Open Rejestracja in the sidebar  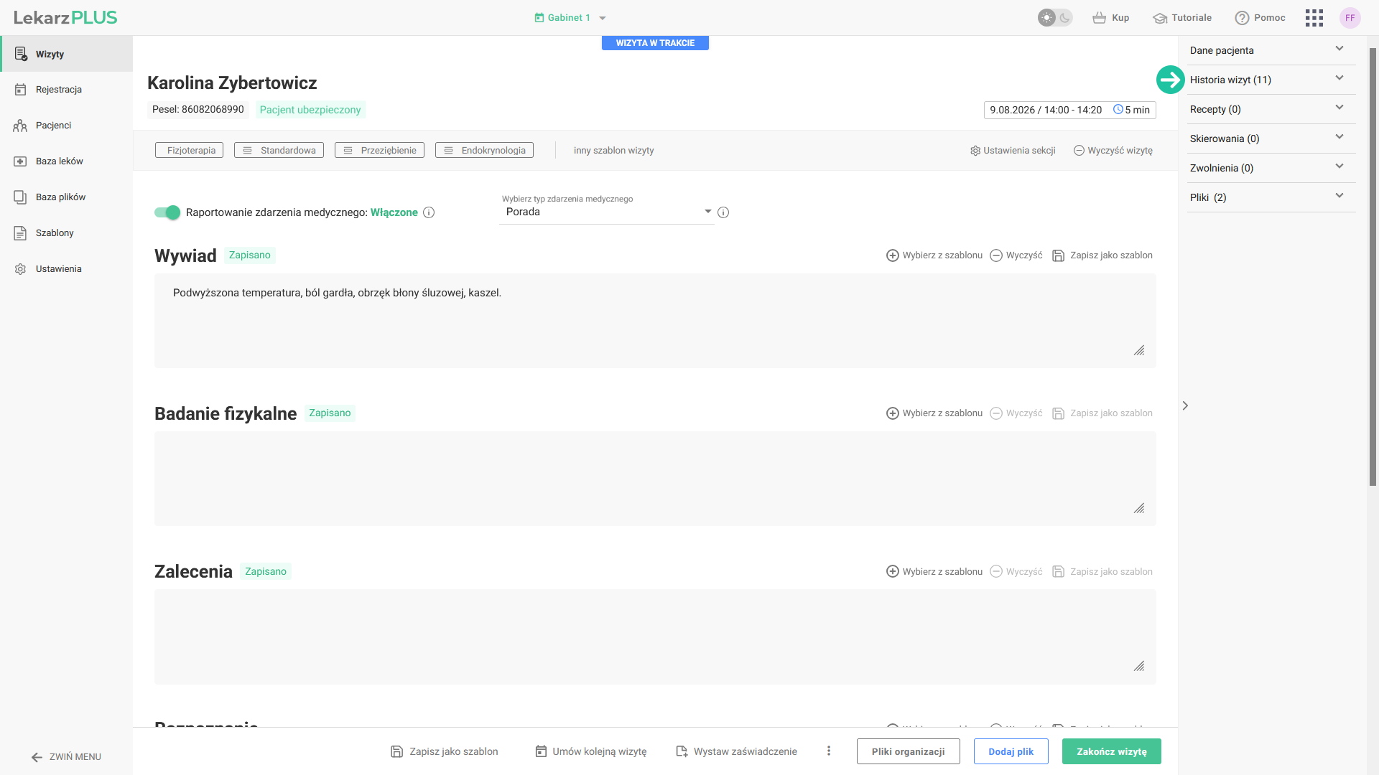[66, 90]
